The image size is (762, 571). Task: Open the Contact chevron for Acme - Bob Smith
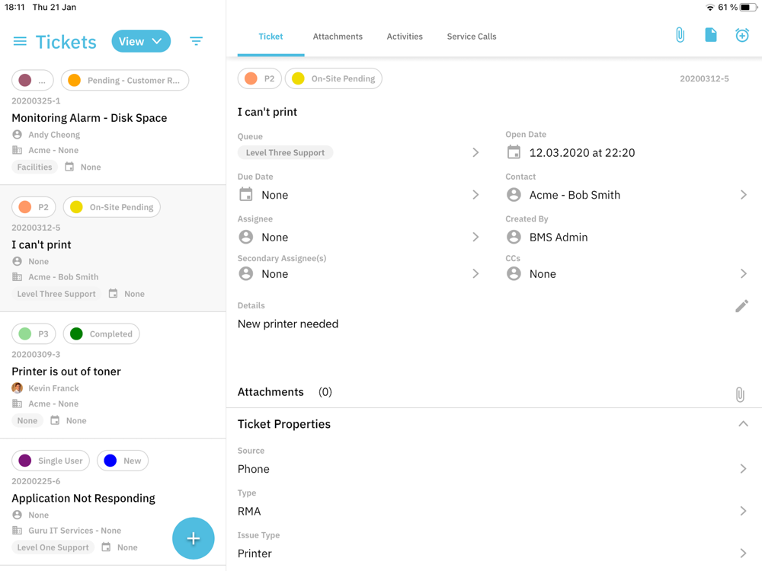[744, 195]
